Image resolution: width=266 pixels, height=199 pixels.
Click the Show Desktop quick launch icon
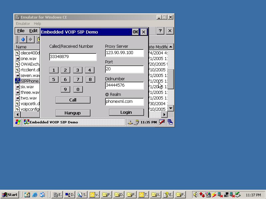(27, 195)
